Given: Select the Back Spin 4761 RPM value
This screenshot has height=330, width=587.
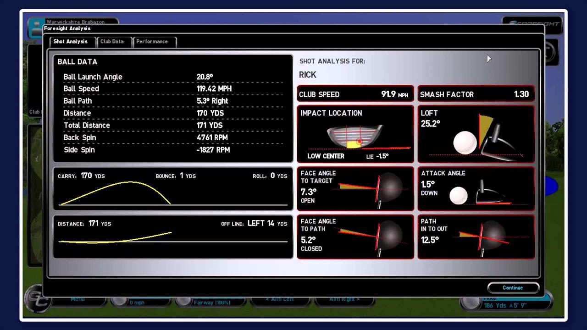Looking at the screenshot, I should 212,137.
